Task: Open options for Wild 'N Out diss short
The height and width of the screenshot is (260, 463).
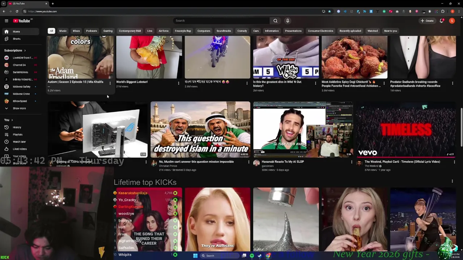Action: coord(315,83)
